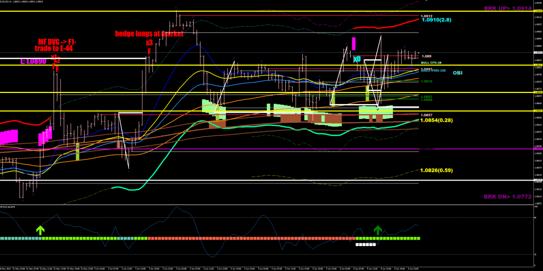Select the 'hedge longs at market' annotation
The height and width of the screenshot is (271, 543).
click(149, 33)
